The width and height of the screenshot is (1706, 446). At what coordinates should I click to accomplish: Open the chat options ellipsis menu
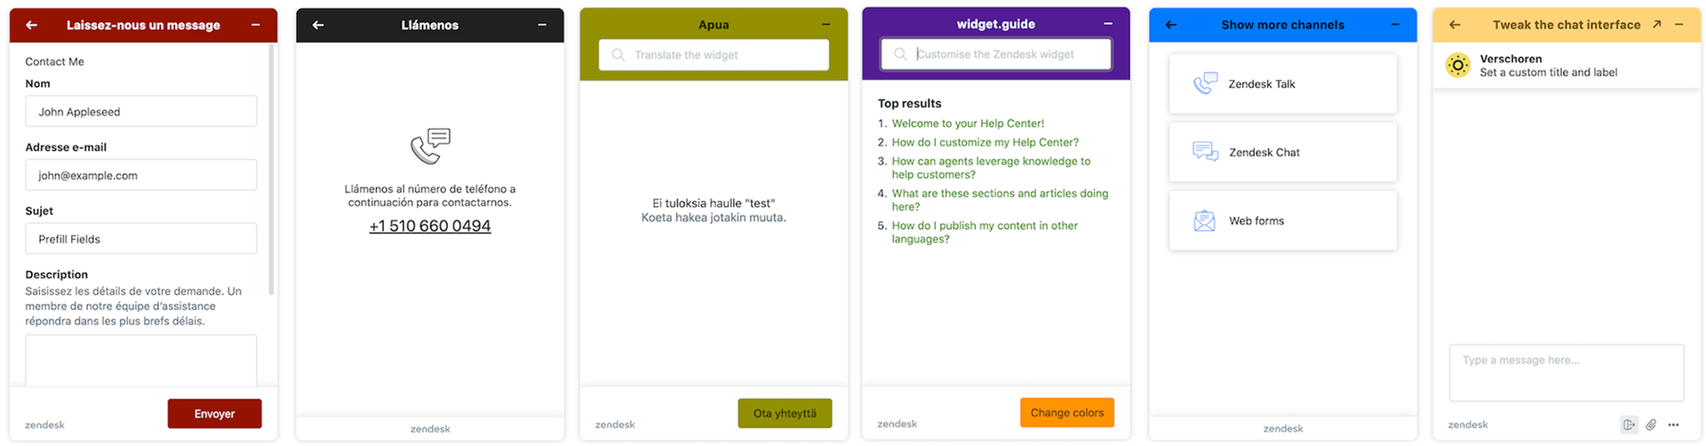[1674, 425]
